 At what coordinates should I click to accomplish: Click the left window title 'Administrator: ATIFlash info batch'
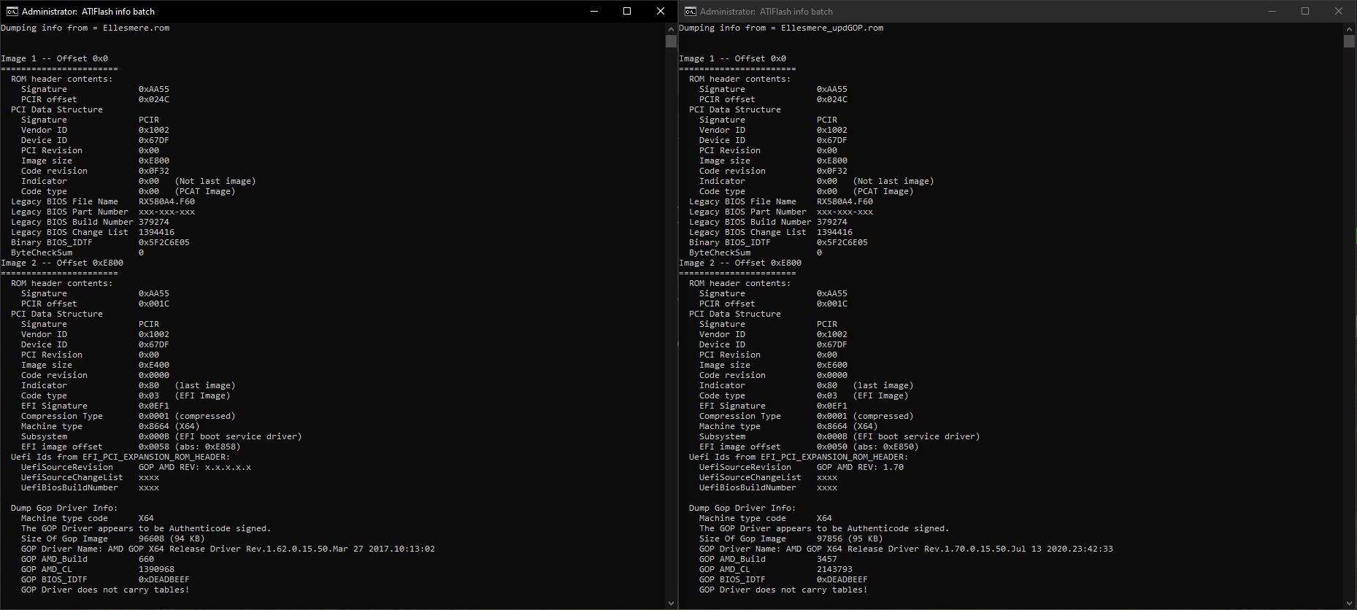(88, 12)
